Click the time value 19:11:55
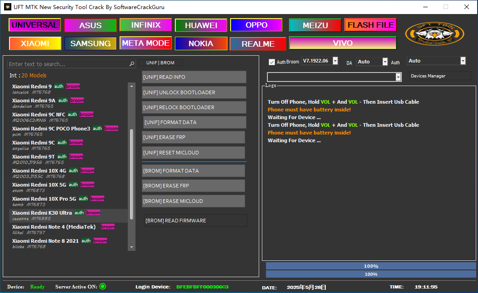Viewport: 478px width, 293px height. [426, 287]
